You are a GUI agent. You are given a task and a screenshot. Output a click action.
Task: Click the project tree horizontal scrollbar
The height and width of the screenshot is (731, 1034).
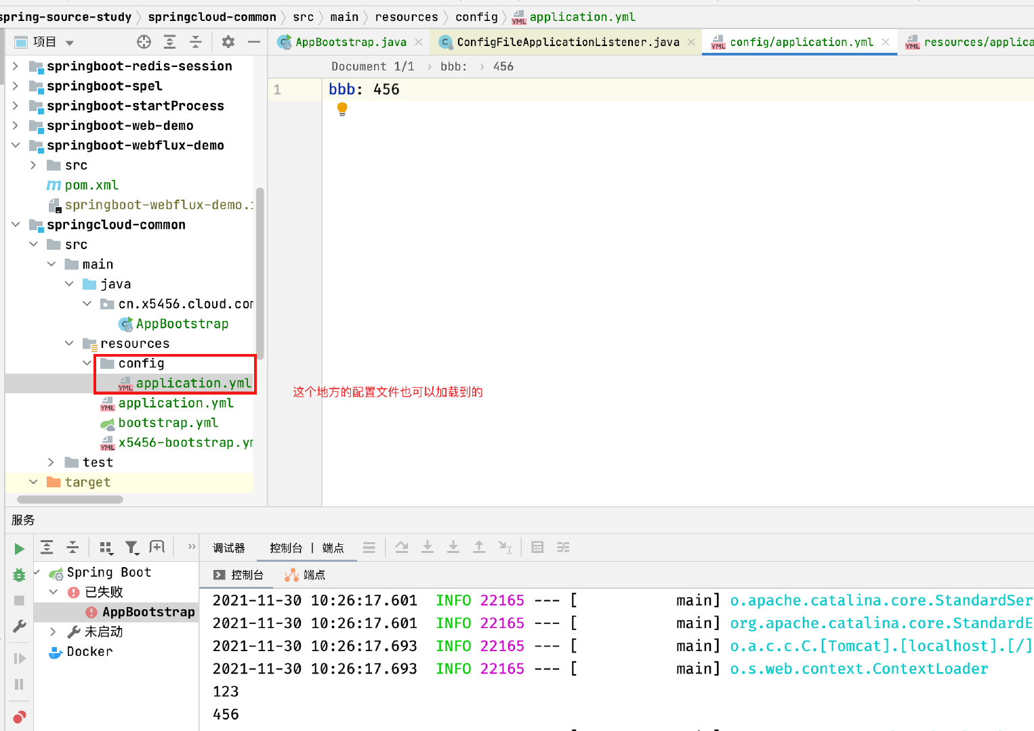[70, 500]
